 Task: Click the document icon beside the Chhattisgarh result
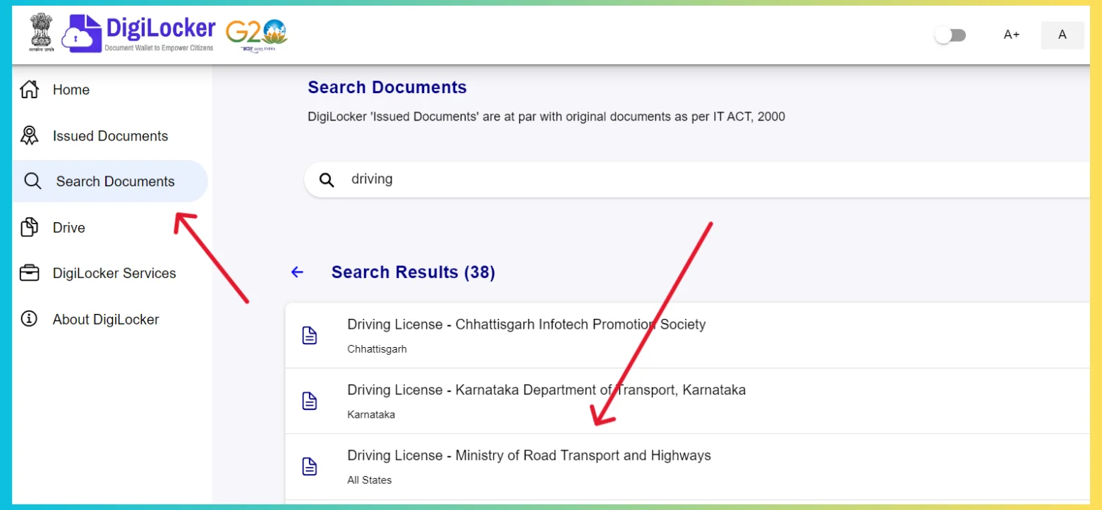coord(310,335)
